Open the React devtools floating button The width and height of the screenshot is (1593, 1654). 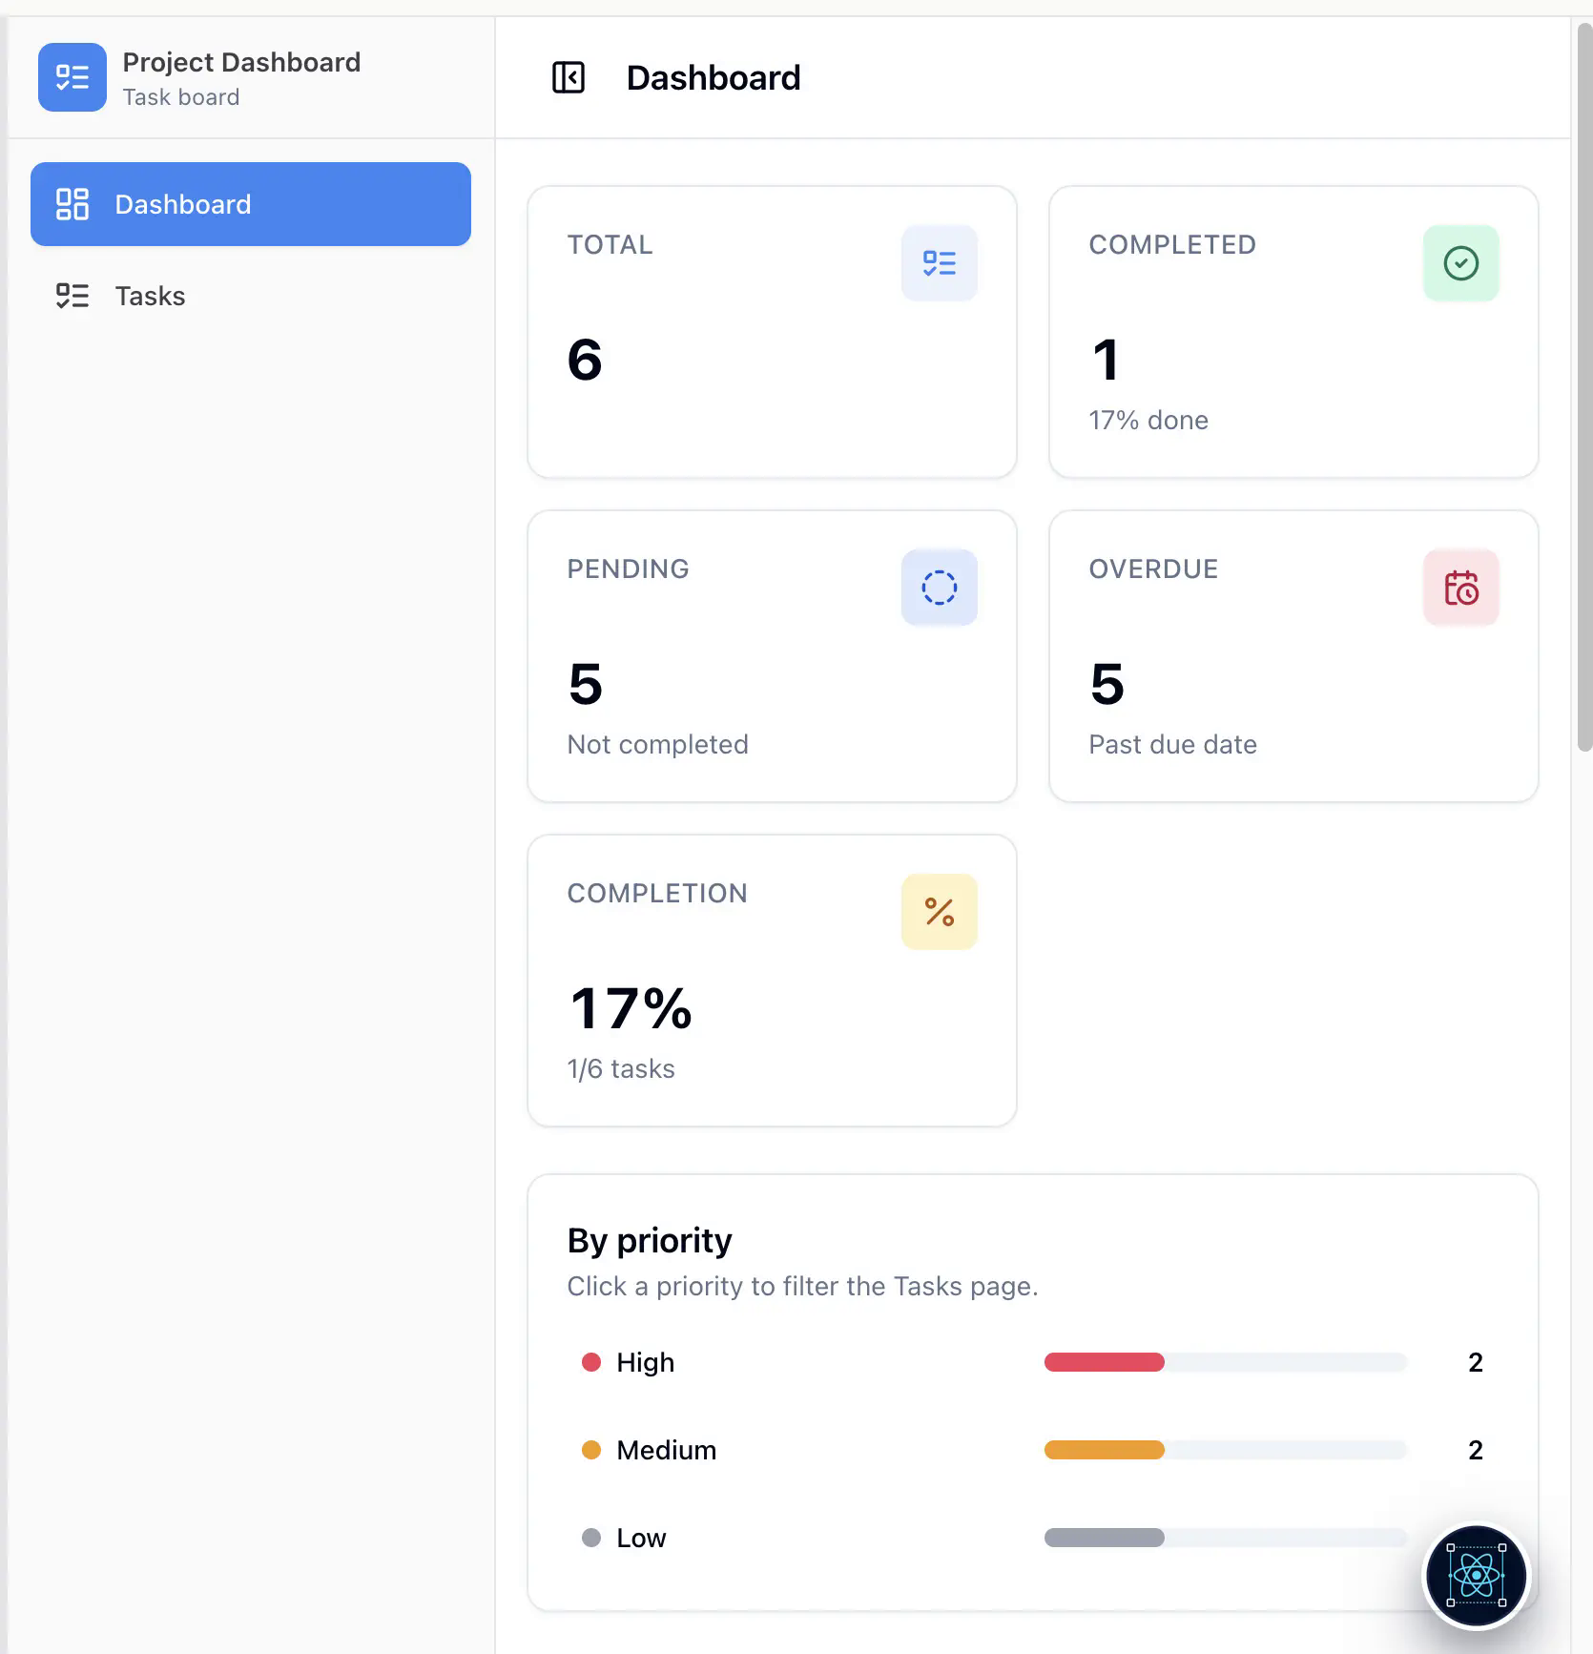1477,1575
